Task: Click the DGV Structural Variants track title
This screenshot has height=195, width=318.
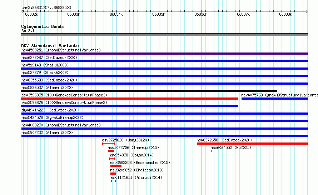Action: coord(50,46)
